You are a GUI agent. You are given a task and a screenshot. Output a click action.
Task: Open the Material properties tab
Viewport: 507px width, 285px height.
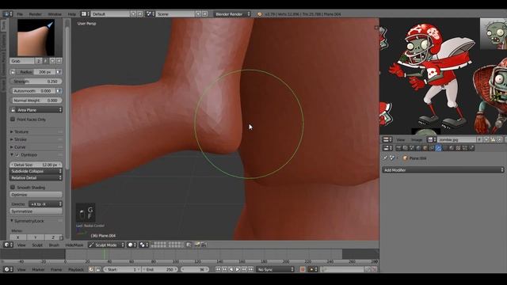[452, 148]
